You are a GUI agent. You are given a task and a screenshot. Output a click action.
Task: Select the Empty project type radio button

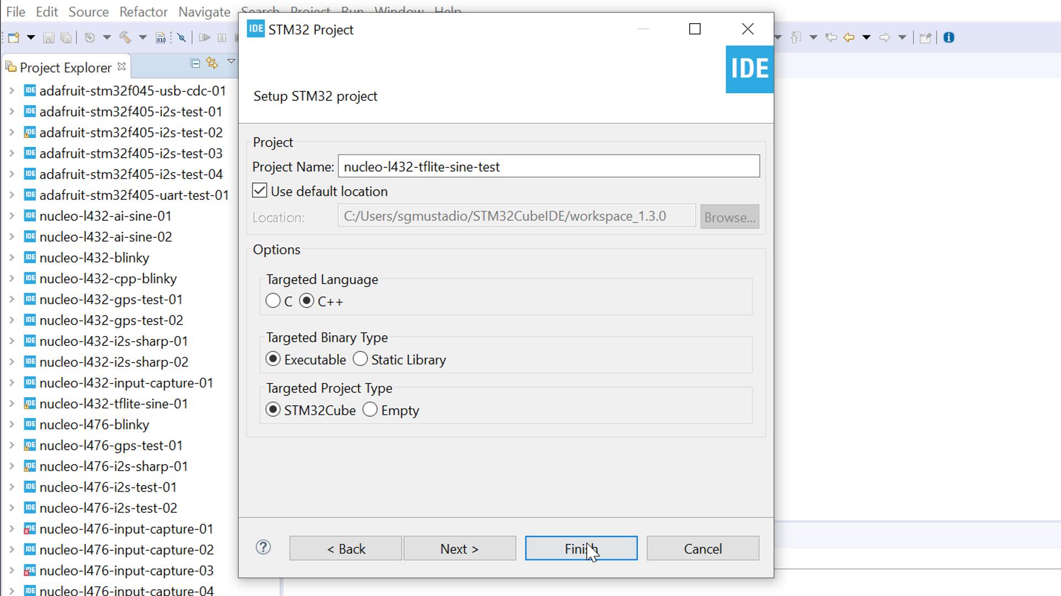coord(370,409)
